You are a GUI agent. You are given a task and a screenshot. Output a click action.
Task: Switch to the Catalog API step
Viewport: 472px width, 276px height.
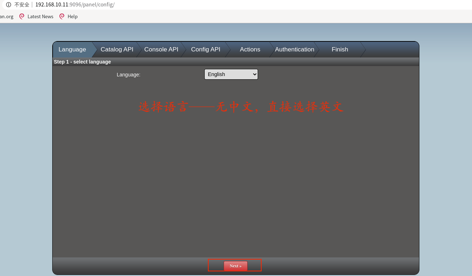(117, 50)
